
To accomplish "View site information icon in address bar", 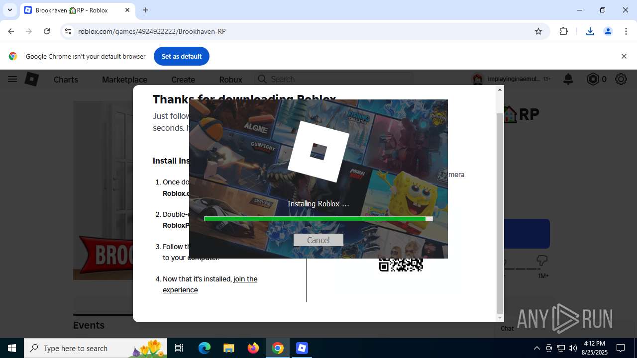I will [68, 31].
